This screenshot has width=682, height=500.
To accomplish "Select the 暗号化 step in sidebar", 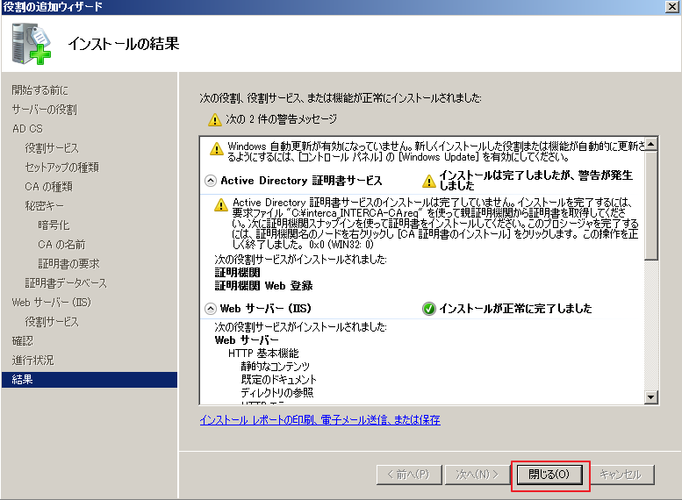I will click(54, 225).
